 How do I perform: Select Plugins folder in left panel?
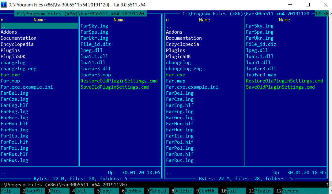pyautogui.click(x=10, y=50)
